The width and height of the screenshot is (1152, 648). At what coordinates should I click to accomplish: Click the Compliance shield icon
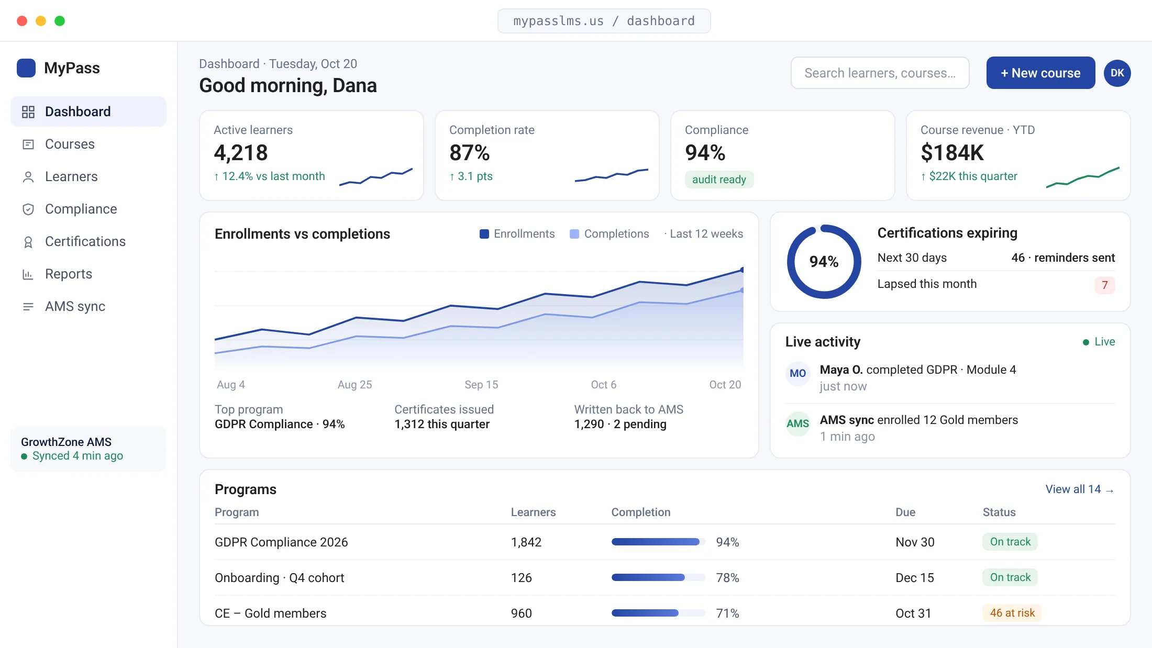click(x=28, y=209)
